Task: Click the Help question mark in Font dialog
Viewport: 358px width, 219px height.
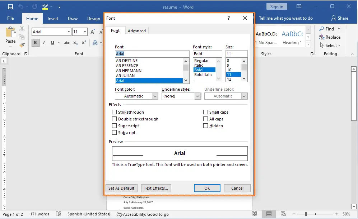Action: pyautogui.click(x=228, y=18)
